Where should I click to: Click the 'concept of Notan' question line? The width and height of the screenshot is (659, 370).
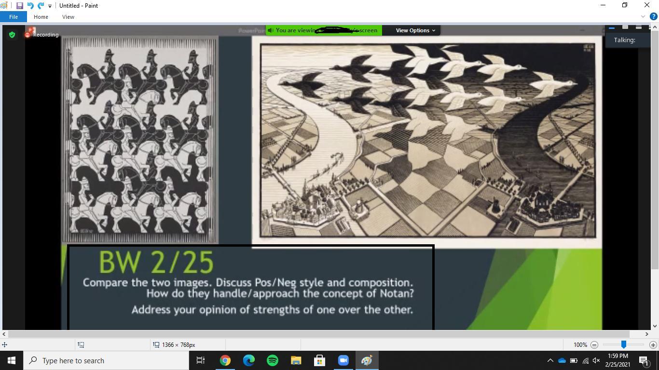[x=280, y=293]
